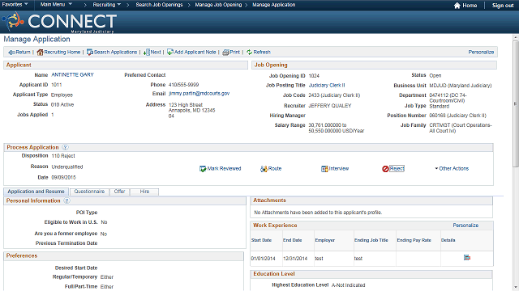The width and height of the screenshot is (519, 291).
Task: Click the applicant email address link
Action: click(x=199, y=94)
